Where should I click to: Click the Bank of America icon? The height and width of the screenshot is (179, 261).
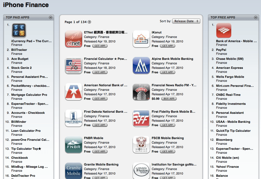coord(224,30)
